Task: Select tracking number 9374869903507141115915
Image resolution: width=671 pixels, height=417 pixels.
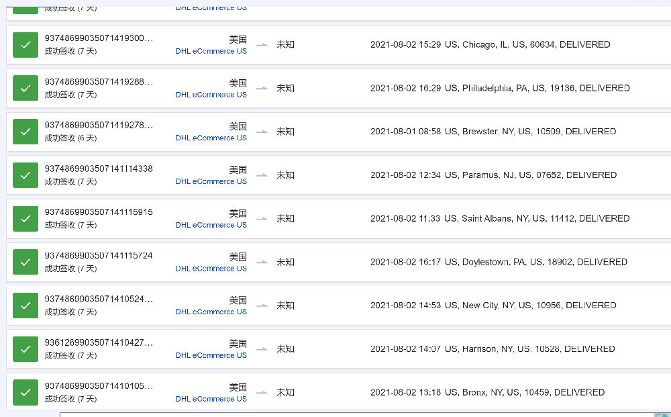Action: tap(99, 212)
